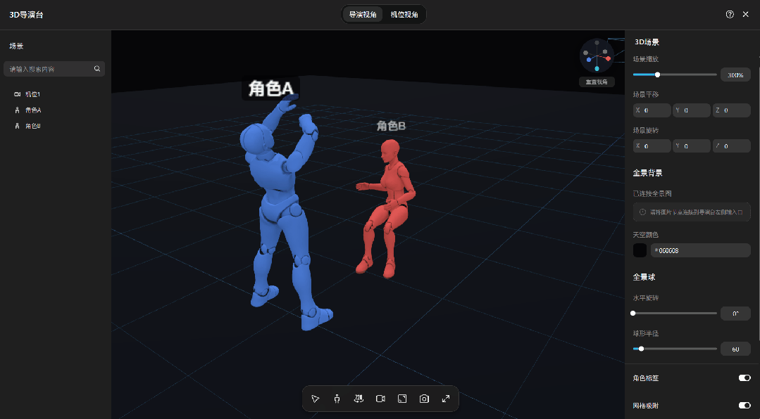Click the frame aspect ratio icon
Image resolution: width=760 pixels, height=419 pixels.
402,399
